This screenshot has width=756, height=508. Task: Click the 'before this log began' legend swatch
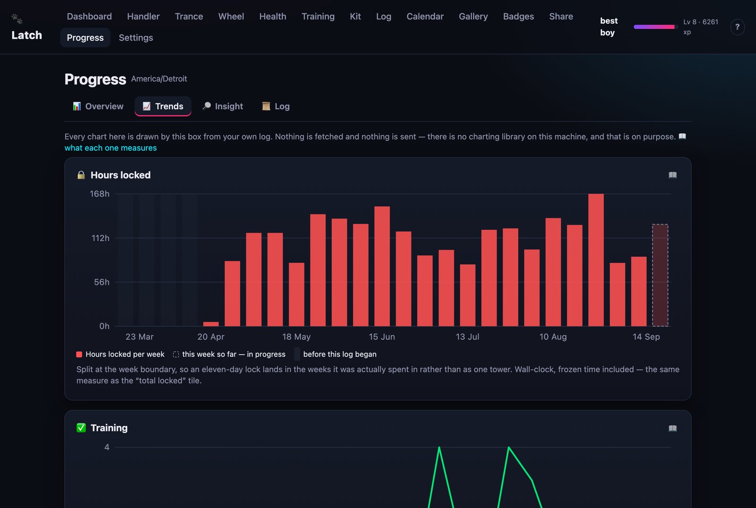coord(297,354)
